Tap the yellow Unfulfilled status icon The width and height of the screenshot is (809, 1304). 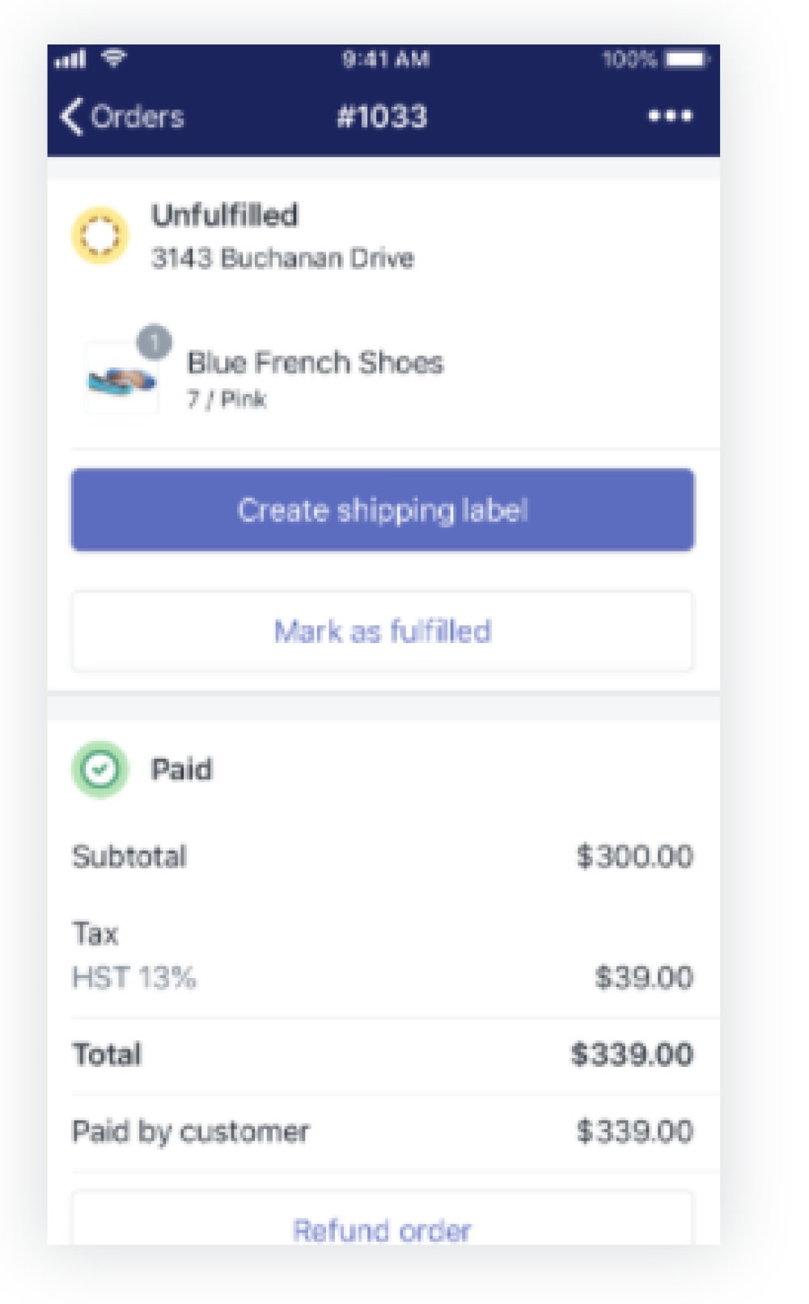[100, 236]
